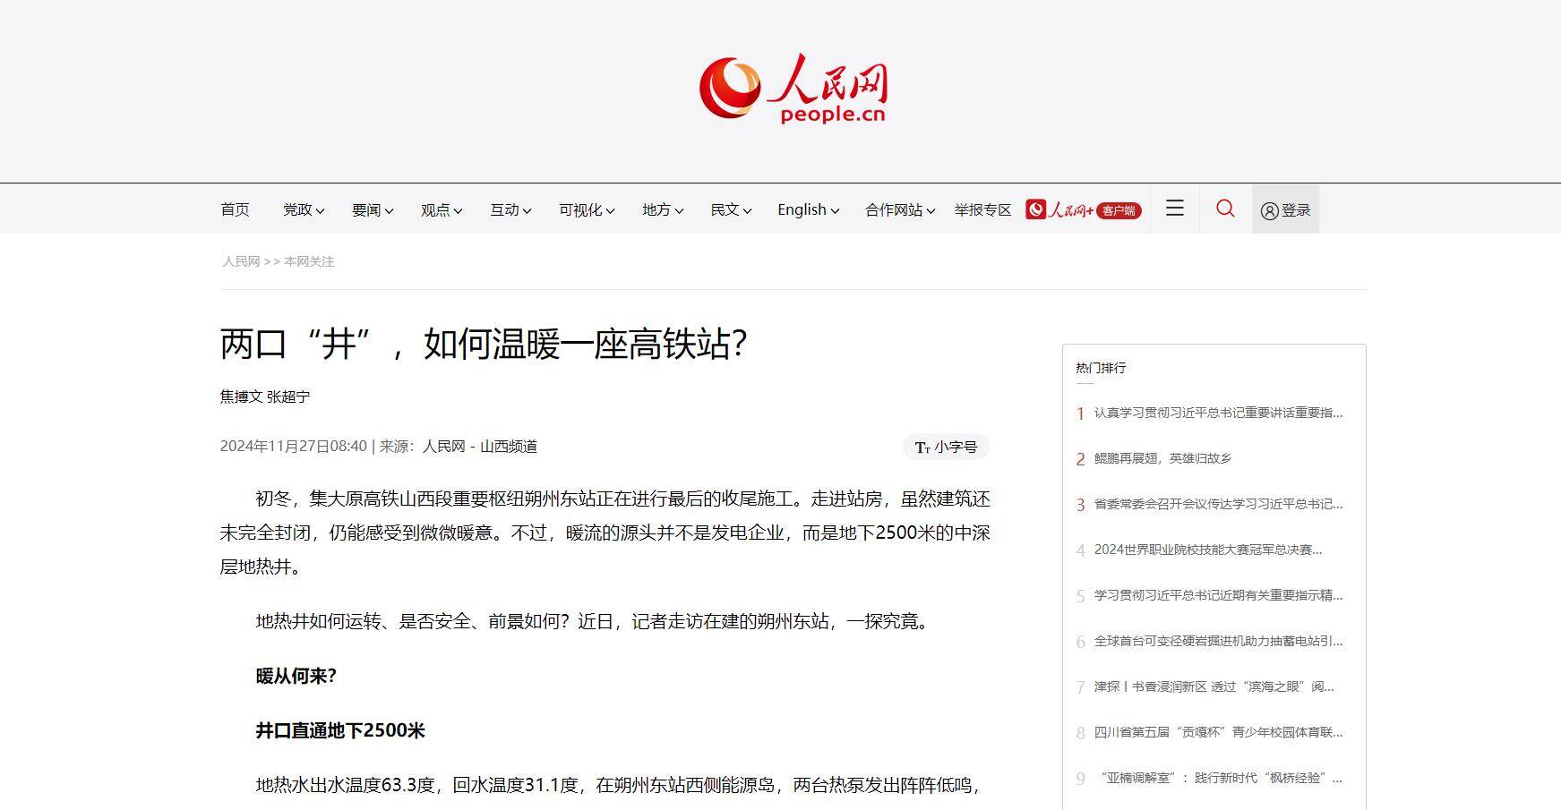Click the article headline 两口"井"，如何温暖一座高铁站

[484, 344]
